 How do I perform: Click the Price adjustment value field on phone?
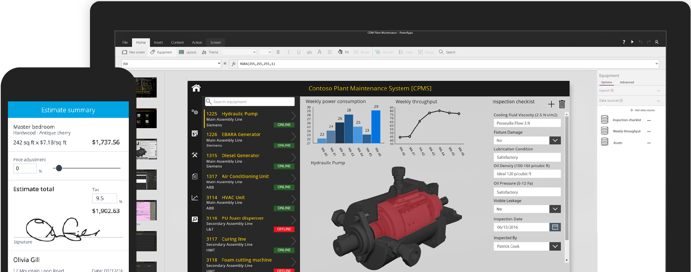[25, 168]
